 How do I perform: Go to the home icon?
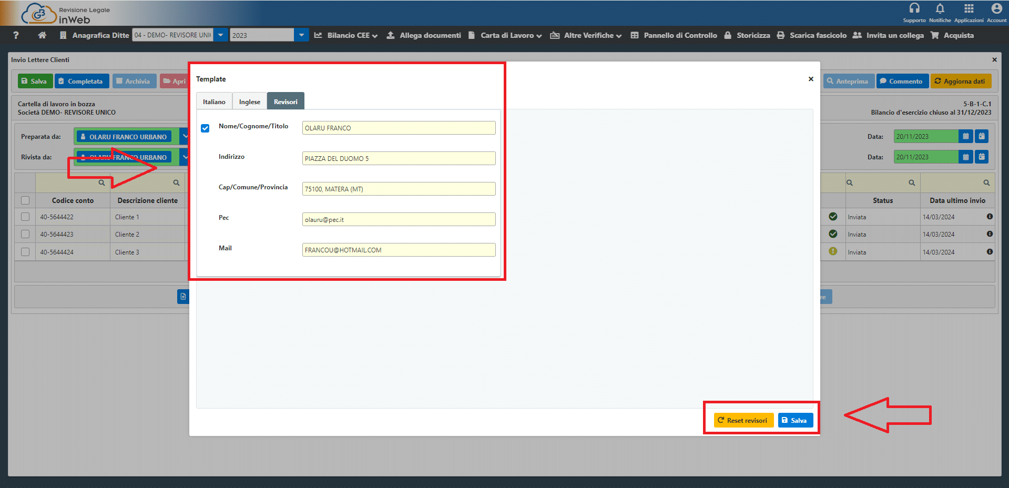tap(42, 35)
